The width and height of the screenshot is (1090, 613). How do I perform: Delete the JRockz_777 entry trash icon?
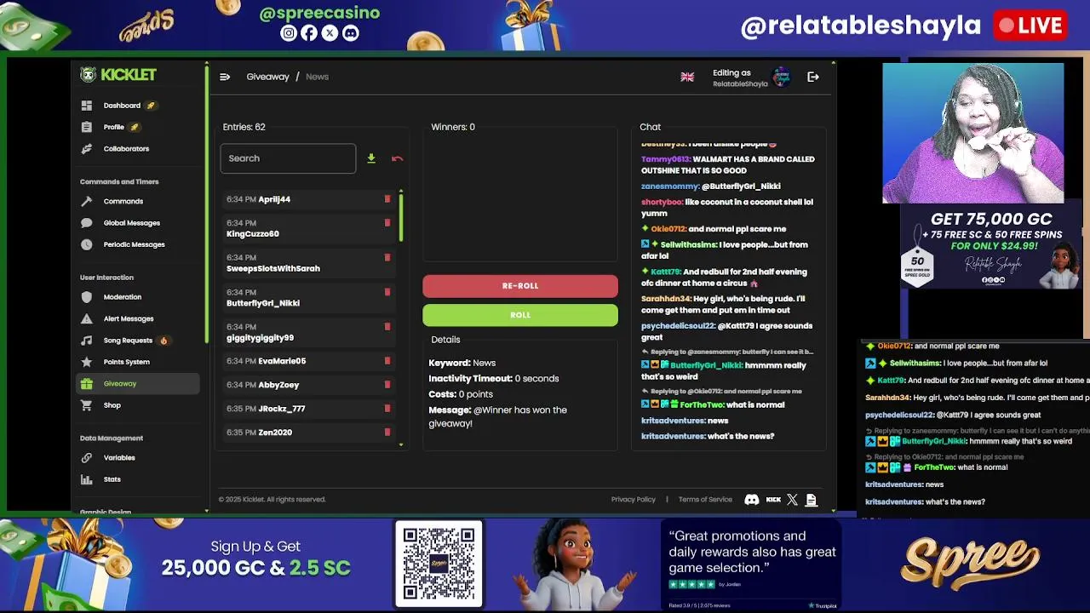[387, 409]
